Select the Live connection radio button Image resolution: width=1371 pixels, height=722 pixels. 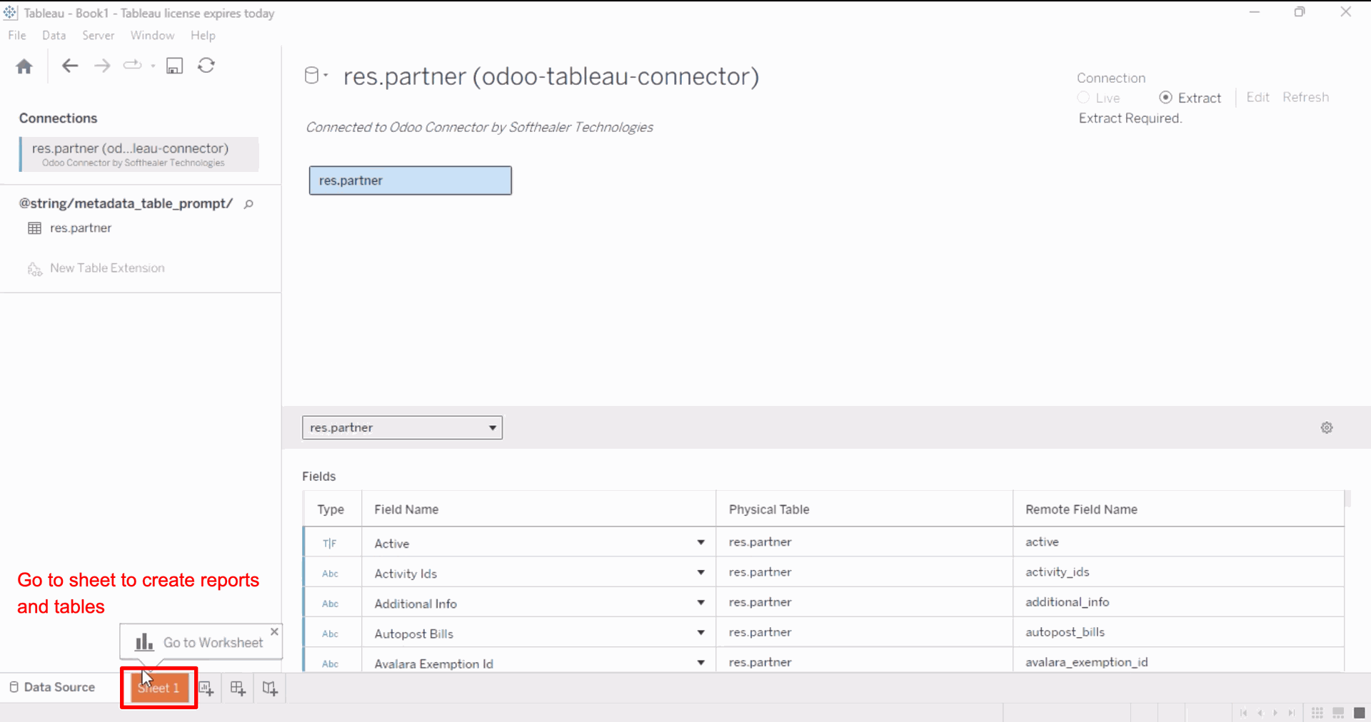click(1084, 98)
